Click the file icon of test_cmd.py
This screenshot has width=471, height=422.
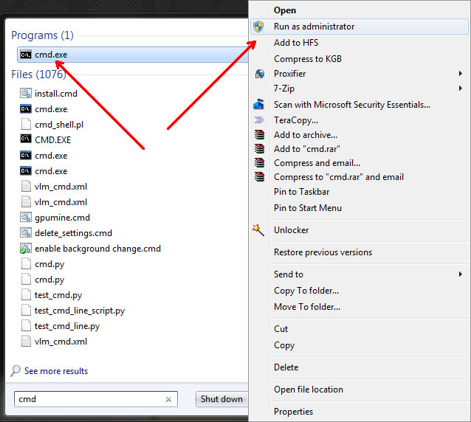pos(26,295)
